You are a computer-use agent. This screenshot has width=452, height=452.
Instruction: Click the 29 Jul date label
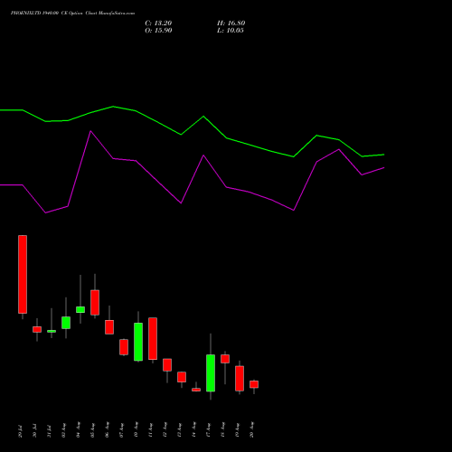(x=20, y=431)
